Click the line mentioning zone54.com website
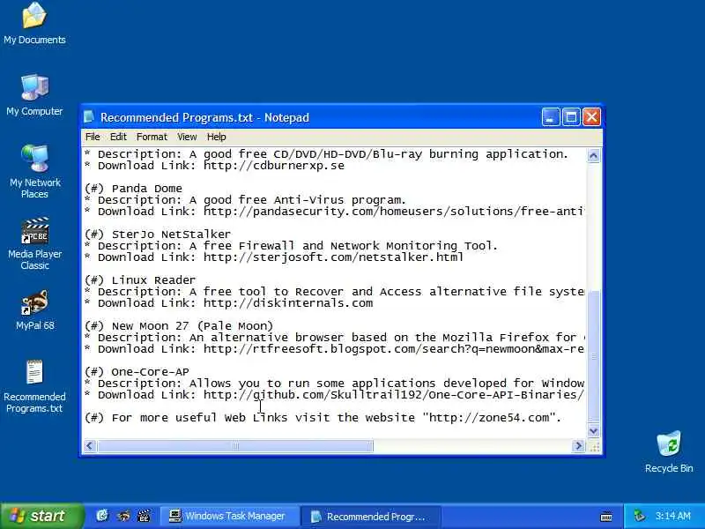The width and height of the screenshot is (705, 529). [x=323, y=417]
